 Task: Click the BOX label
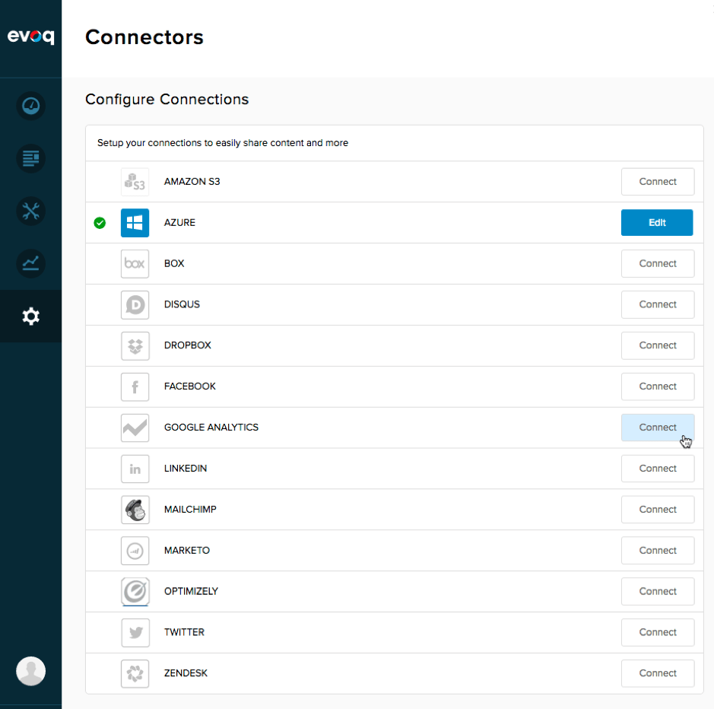coord(174,263)
